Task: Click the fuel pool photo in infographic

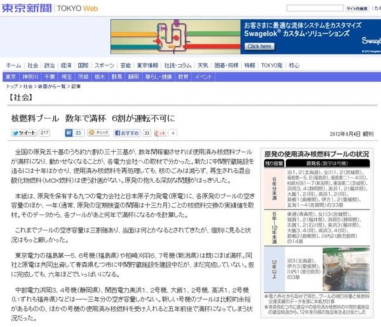Action: click(x=346, y=269)
